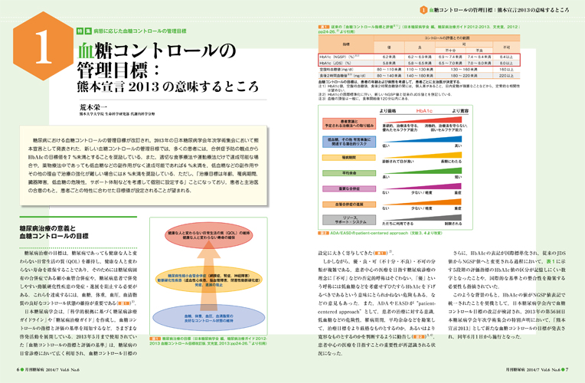Screen dimensions: 585x383
Task: Click the より厳格 label in figure 2
Action: [x=387, y=111]
